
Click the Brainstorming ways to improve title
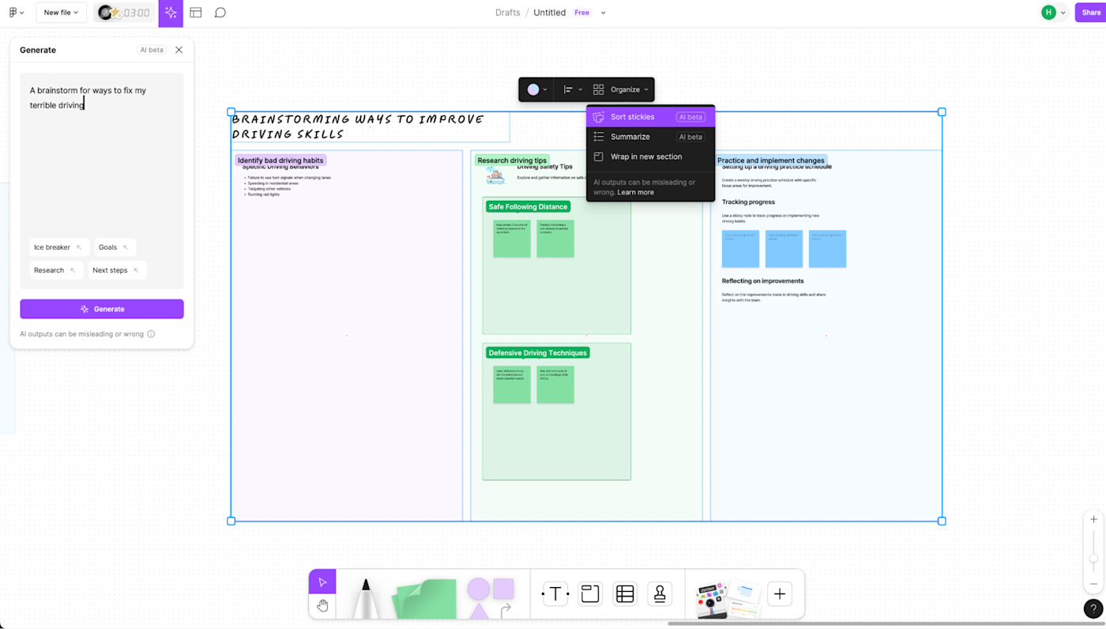click(x=358, y=126)
